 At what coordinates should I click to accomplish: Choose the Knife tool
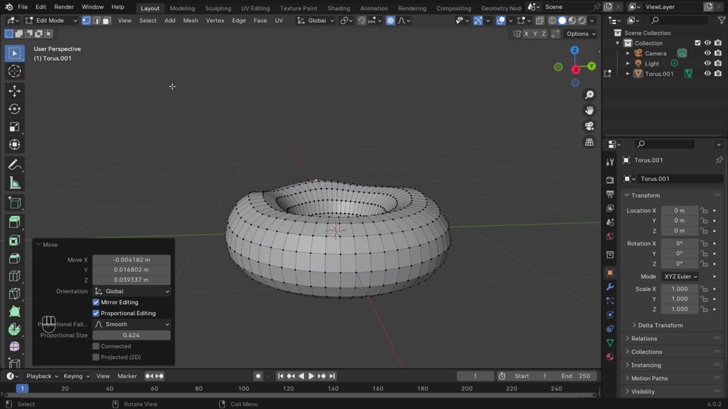pyautogui.click(x=15, y=294)
